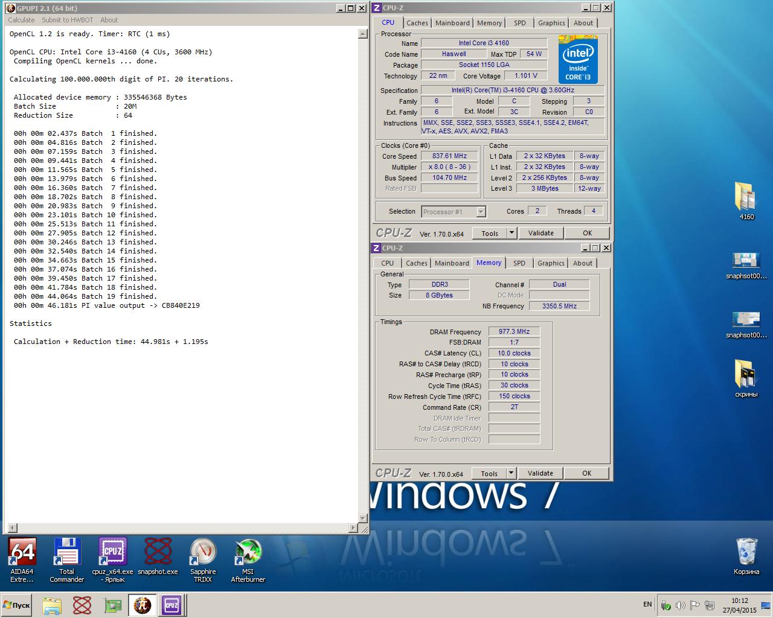This screenshot has width=773, height=618.
Task: Select SPD tab in upper CPU-Z window
Action: click(520, 23)
